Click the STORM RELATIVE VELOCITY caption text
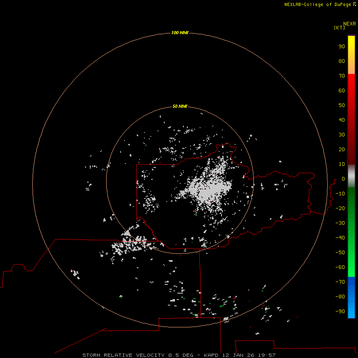This screenshot has height=358, width=358. (x=123, y=355)
